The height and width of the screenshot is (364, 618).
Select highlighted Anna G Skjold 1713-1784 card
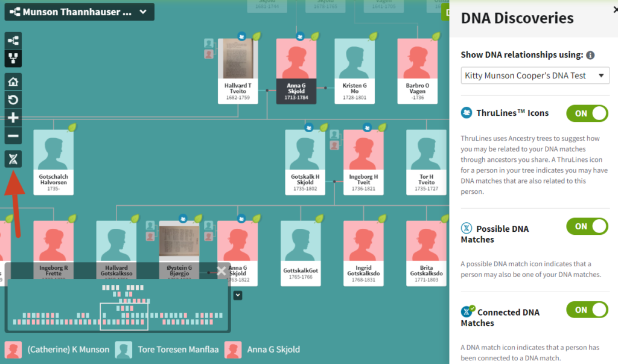coord(296,71)
